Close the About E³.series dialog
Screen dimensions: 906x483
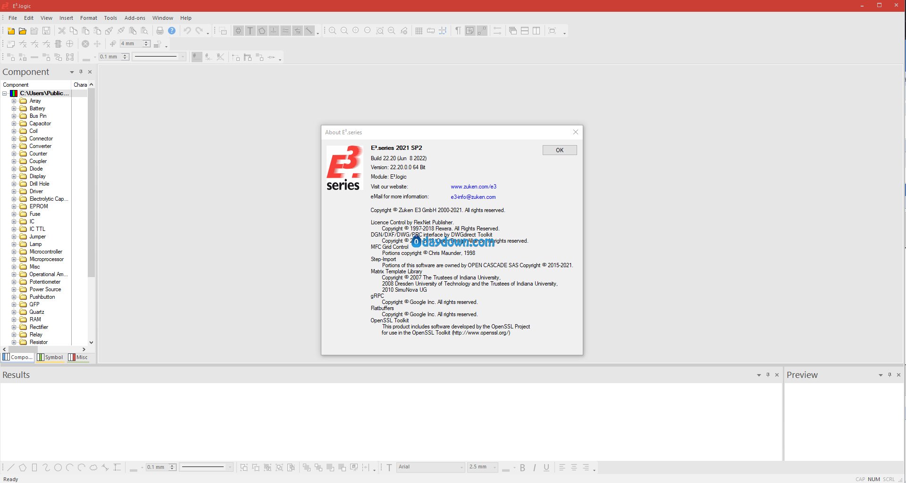(576, 132)
